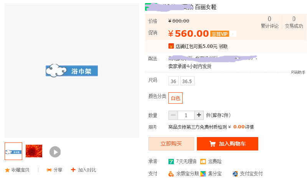Select the red flower thumbnail image
The width and height of the screenshot is (307, 183).
pos(34,151)
